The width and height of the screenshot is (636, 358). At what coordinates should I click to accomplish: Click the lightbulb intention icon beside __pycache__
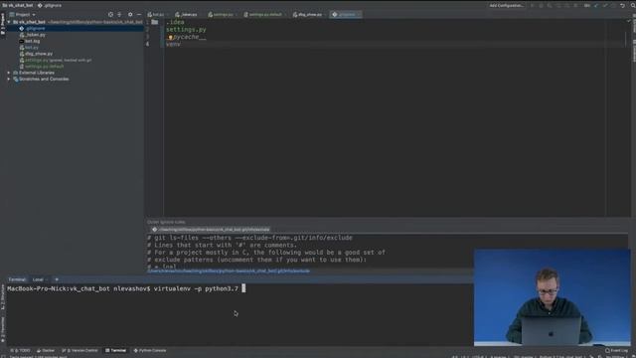point(170,37)
